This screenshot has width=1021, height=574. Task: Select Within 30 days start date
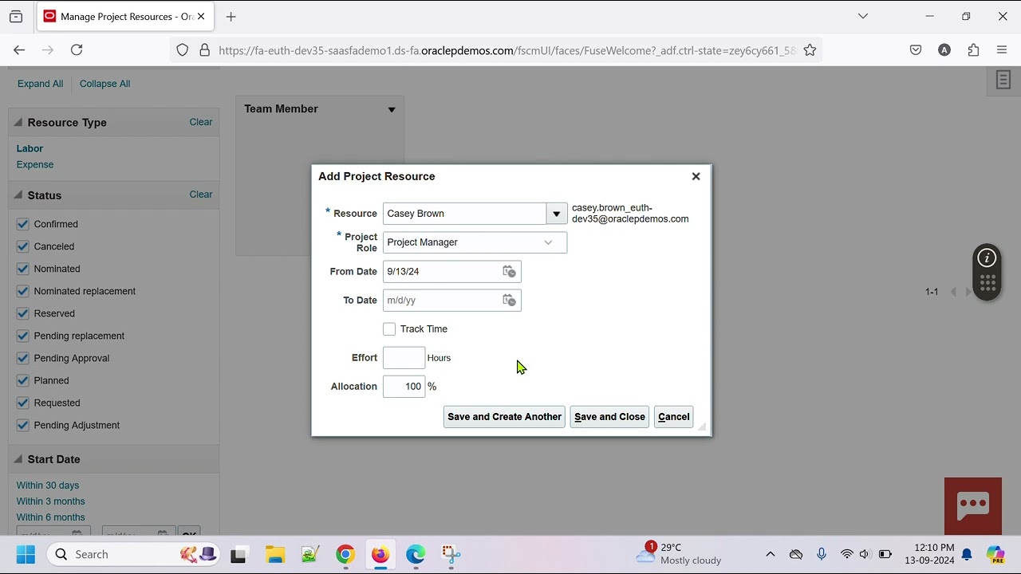48,486
